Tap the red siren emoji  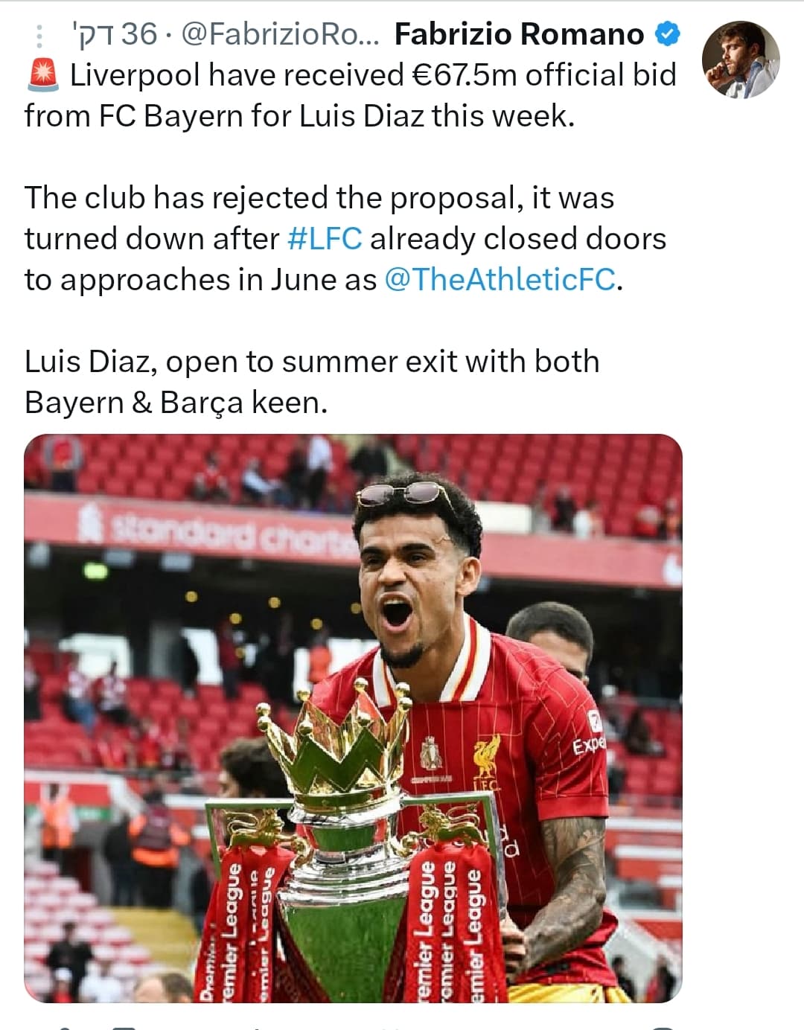click(42, 75)
